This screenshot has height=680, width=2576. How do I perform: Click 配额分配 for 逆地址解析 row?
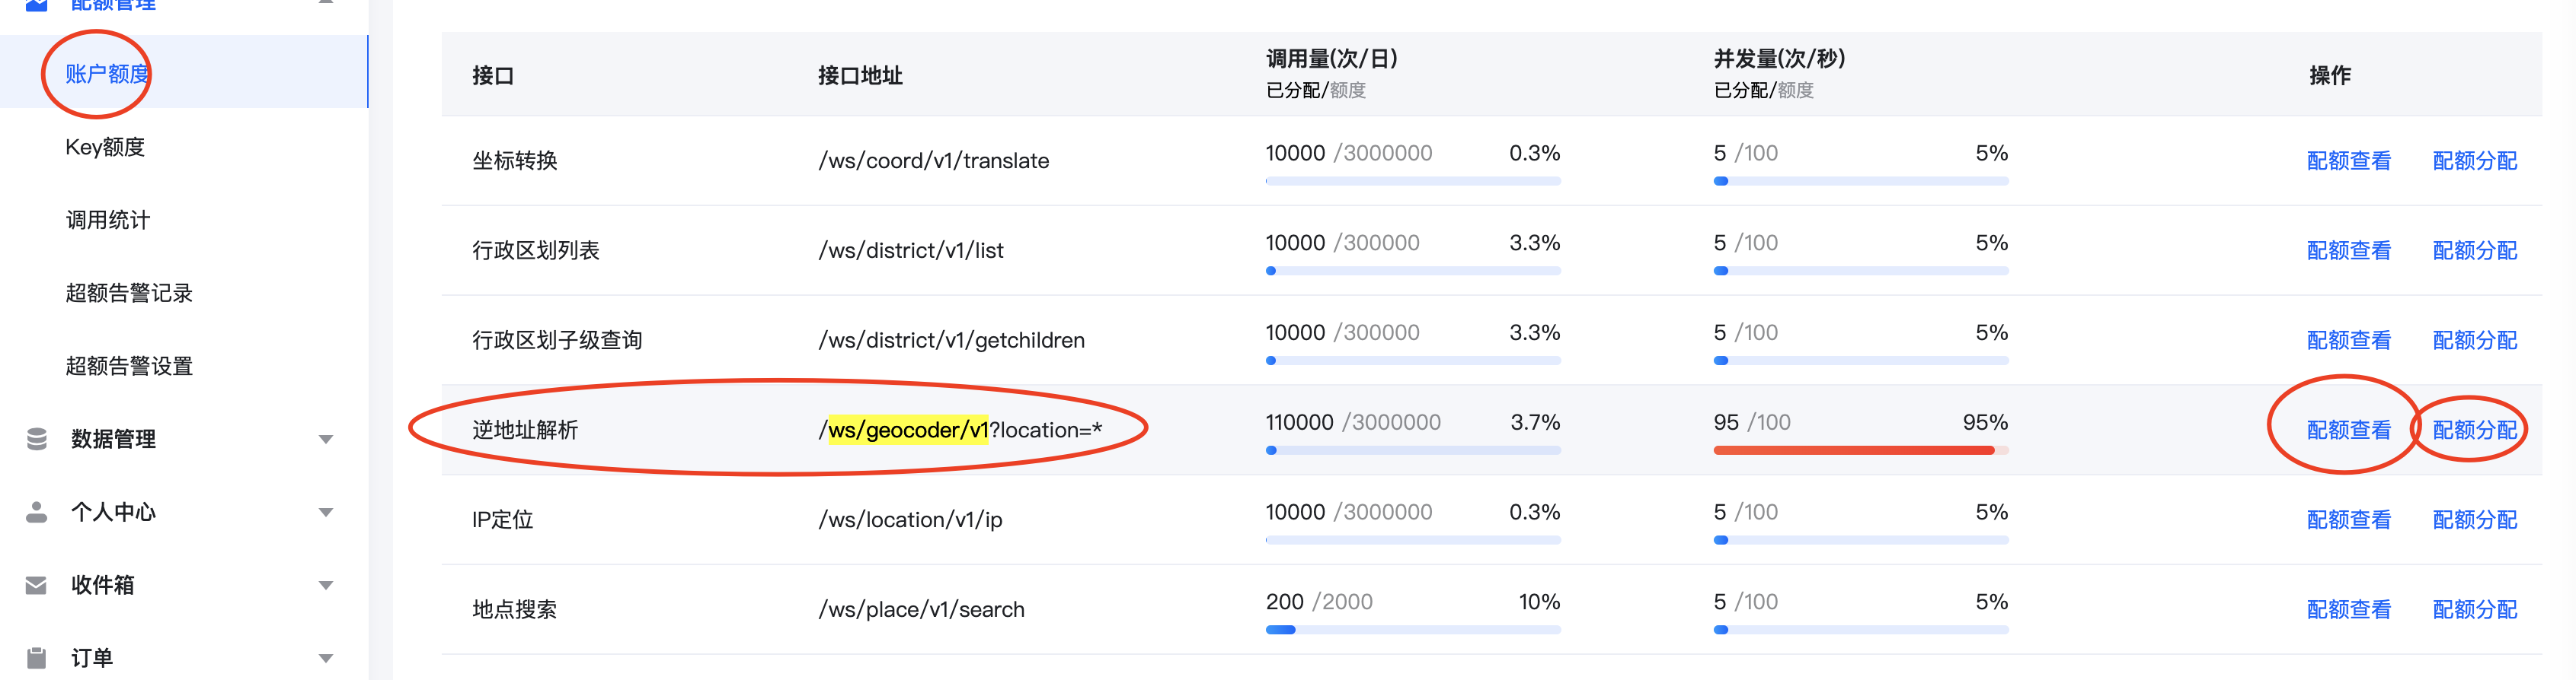tap(2474, 431)
